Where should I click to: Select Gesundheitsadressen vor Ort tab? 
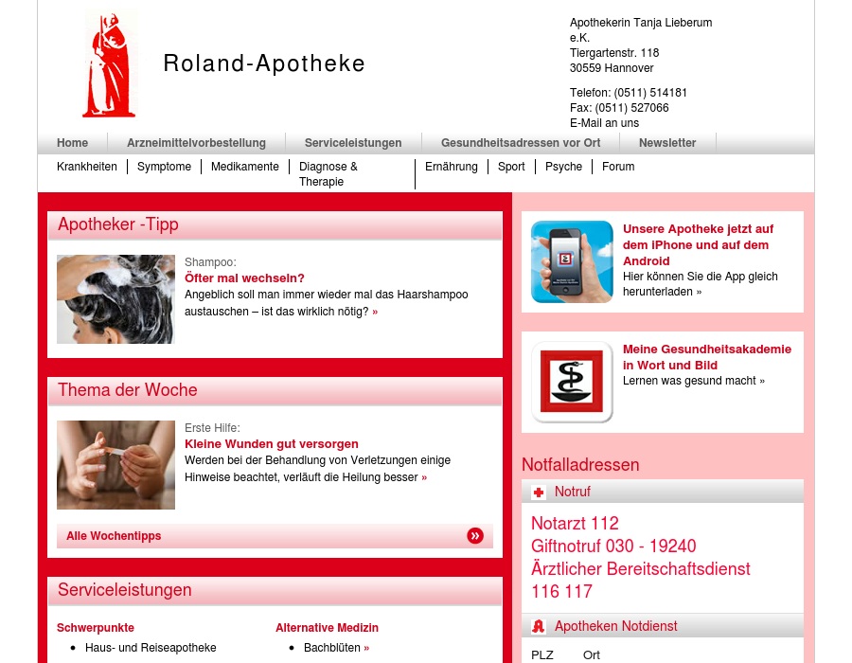pos(521,143)
